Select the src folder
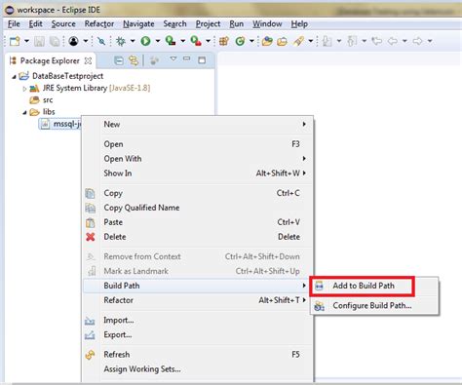 (x=41, y=100)
